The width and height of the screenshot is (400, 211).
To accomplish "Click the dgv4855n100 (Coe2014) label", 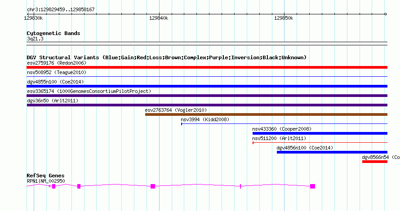I will (55, 82).
